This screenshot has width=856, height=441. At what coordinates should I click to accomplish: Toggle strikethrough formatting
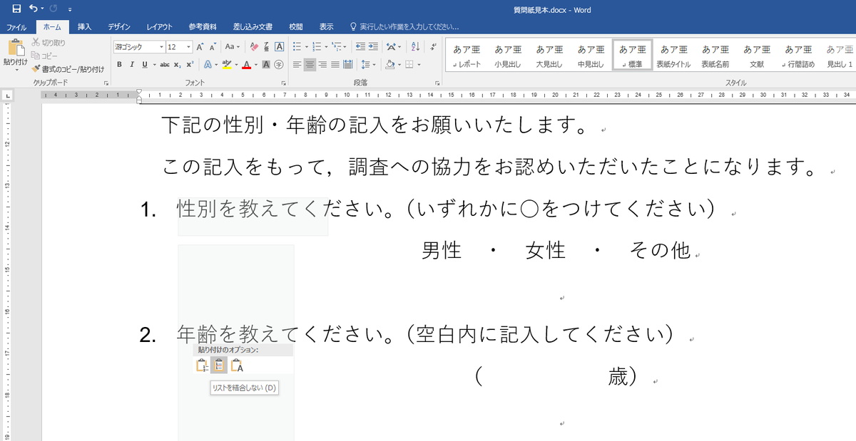tap(165, 64)
